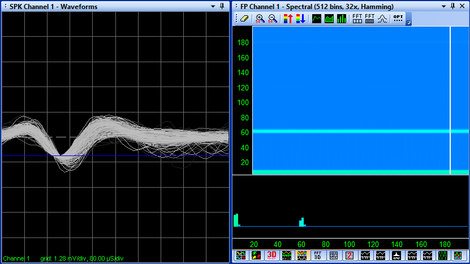The width and height of the screenshot is (470, 264).
Task: Select FFT with more narrow bins
Action: coord(369,19)
